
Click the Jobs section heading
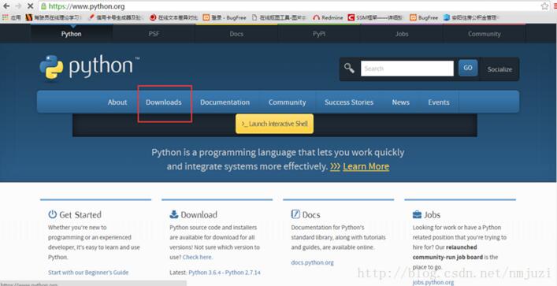(432, 215)
